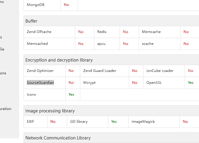Click the Zend OPcache label

(x=39, y=32)
